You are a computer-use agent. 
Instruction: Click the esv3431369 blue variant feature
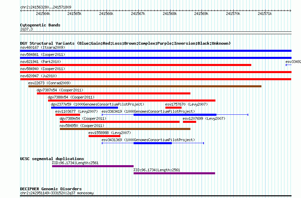tap(153, 143)
